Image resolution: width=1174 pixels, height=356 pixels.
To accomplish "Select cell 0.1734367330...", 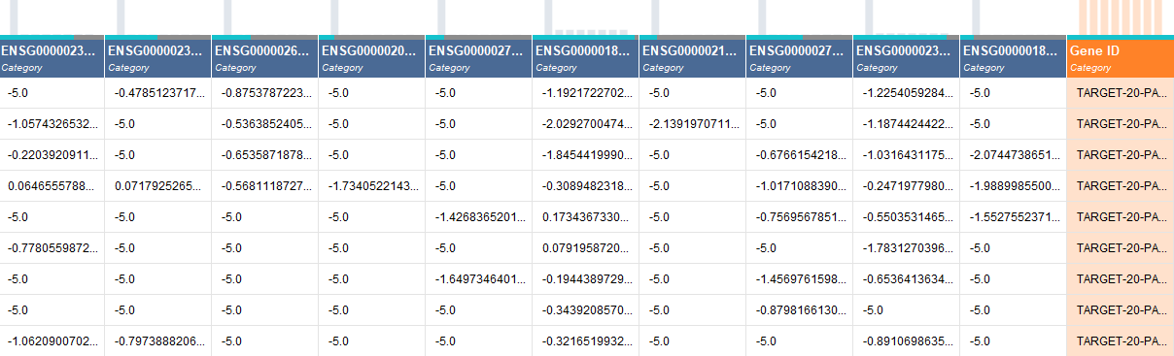I will point(586,217).
